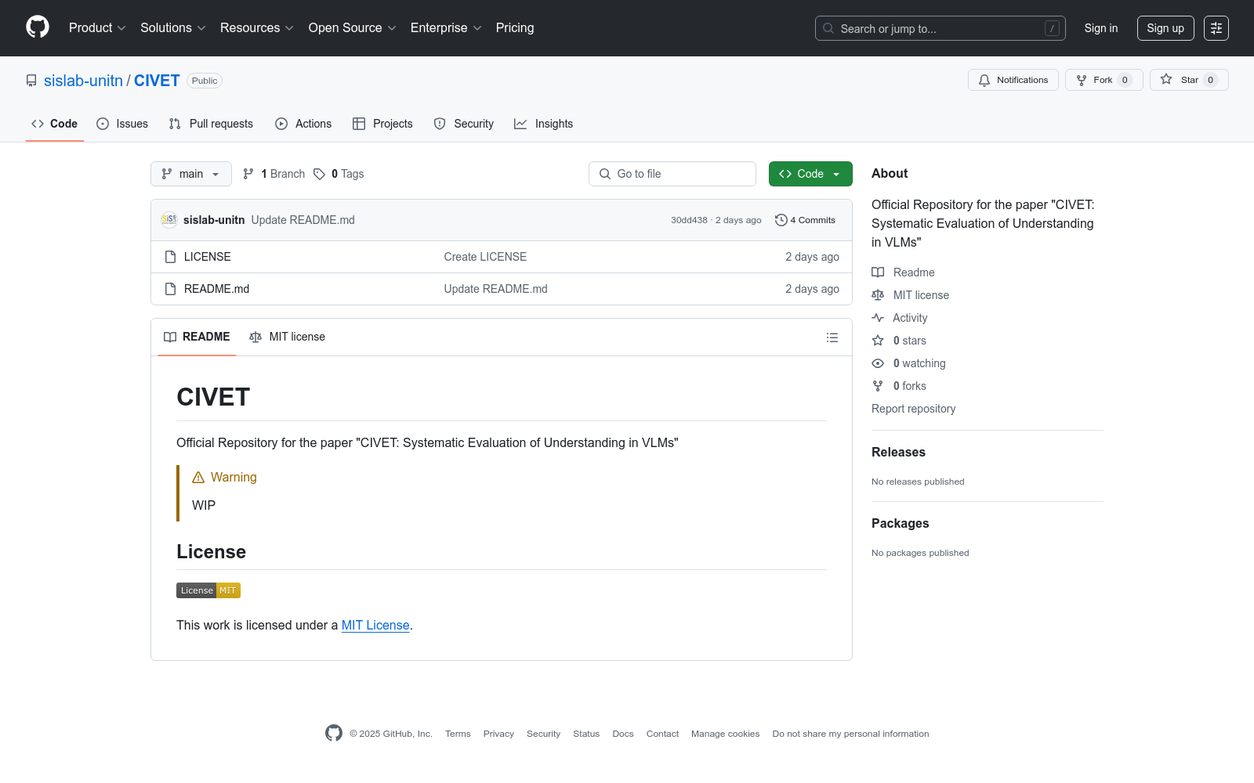Open the green Code dropdown button
Viewport: 1254px width, 783px height.
[810, 174]
